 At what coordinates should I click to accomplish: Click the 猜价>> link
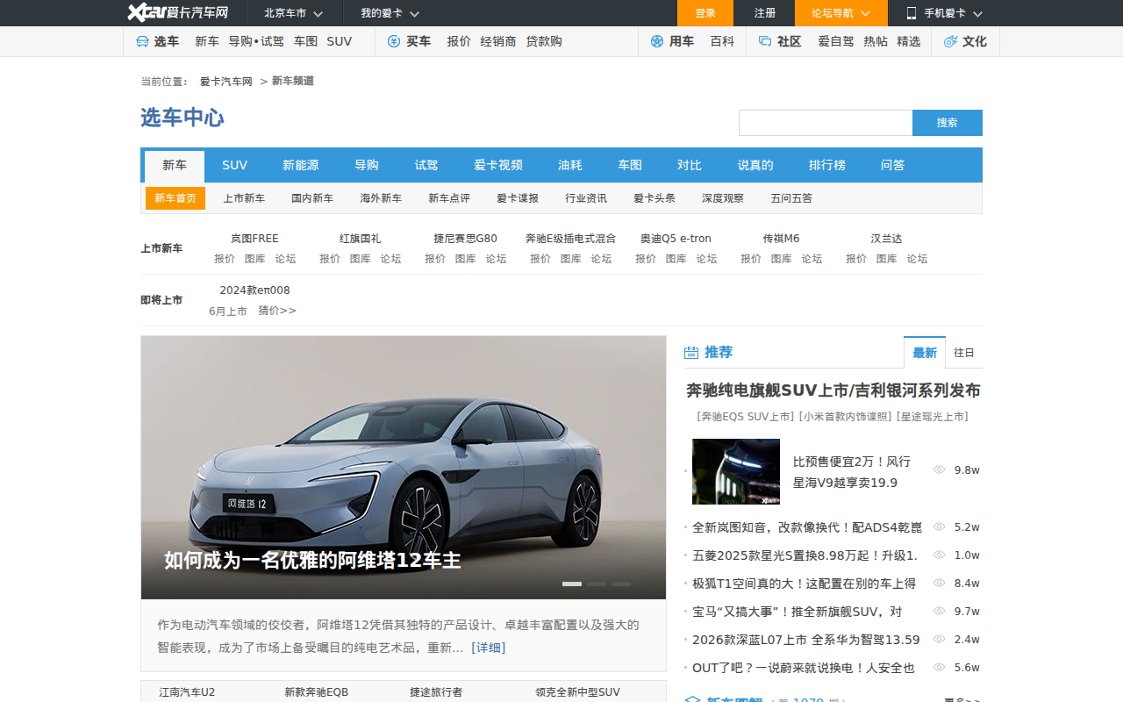277,311
